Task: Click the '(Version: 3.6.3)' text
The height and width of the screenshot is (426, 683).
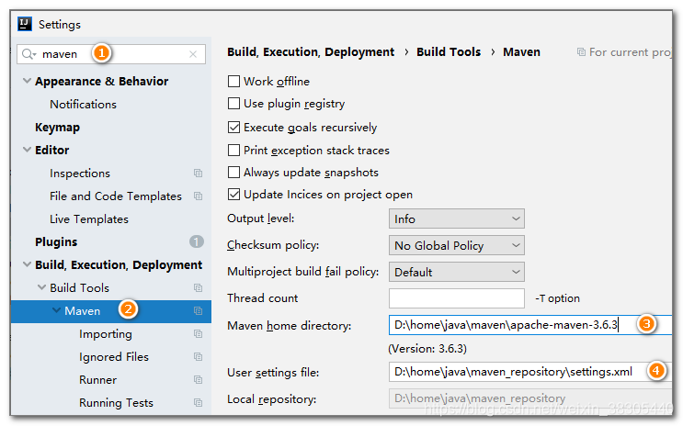Action: coord(427,349)
